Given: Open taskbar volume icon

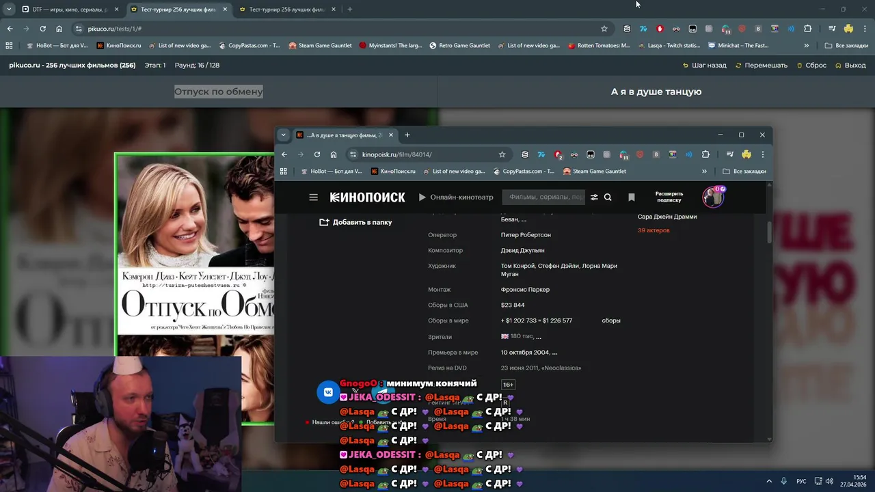Looking at the screenshot, I should tap(829, 481).
